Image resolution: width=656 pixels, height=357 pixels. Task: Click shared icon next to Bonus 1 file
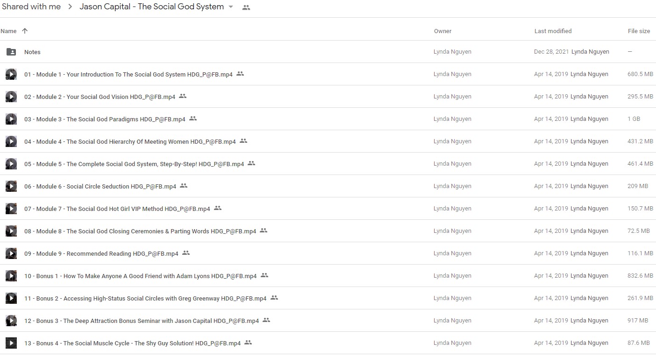264,275
